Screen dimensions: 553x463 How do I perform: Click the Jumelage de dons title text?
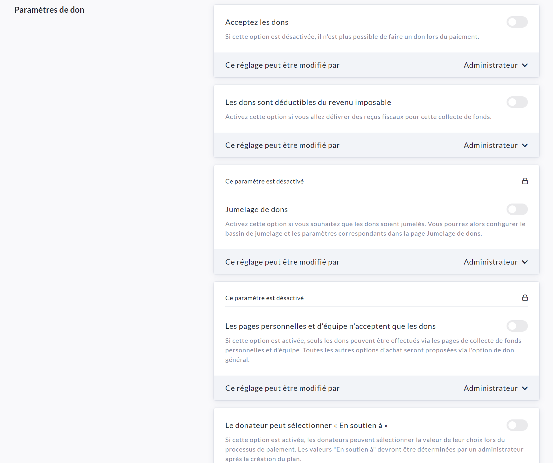coord(256,210)
